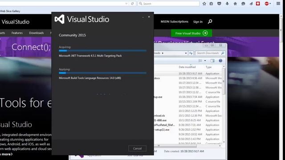Select file row dated 10/2/2015 12:25 PM
The height and width of the screenshot is (160, 285).
pos(188,111)
